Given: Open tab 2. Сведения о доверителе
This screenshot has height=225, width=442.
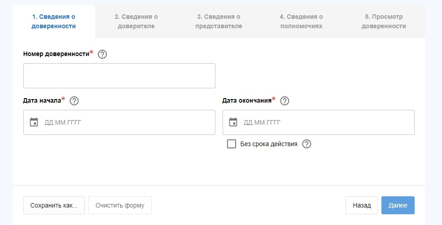Looking at the screenshot, I should click(136, 22).
